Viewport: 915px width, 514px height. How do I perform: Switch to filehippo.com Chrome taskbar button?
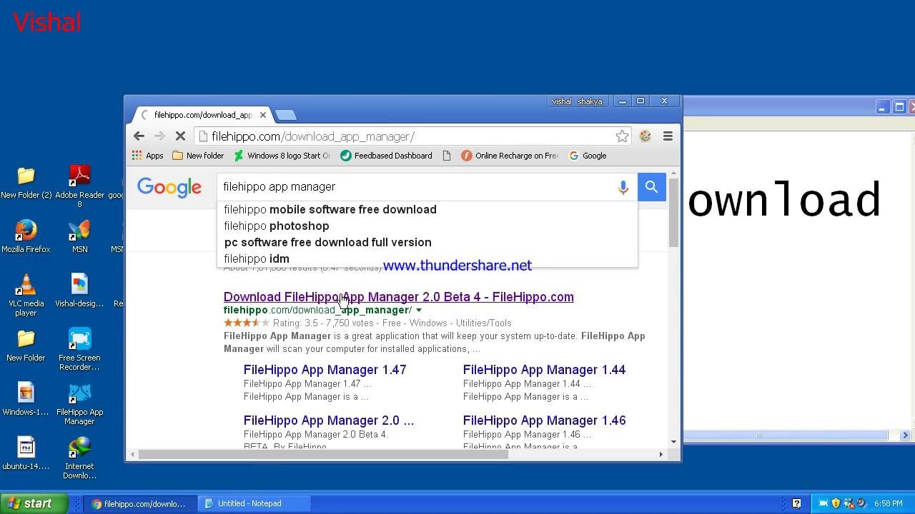(x=139, y=503)
